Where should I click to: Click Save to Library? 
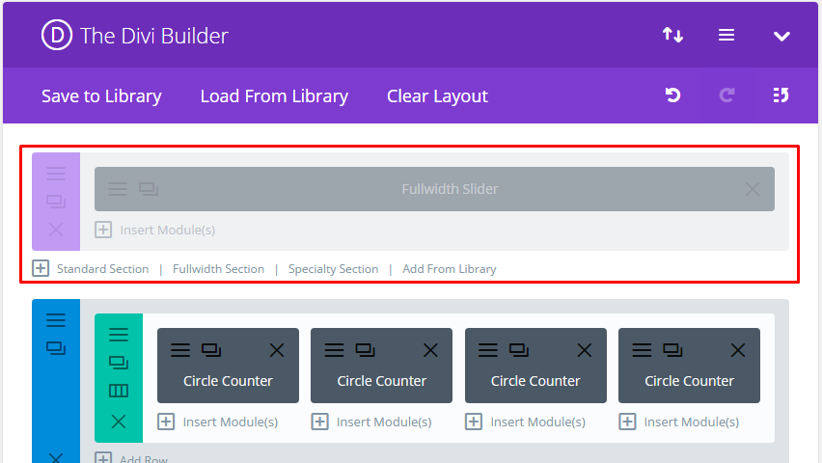[x=101, y=95]
